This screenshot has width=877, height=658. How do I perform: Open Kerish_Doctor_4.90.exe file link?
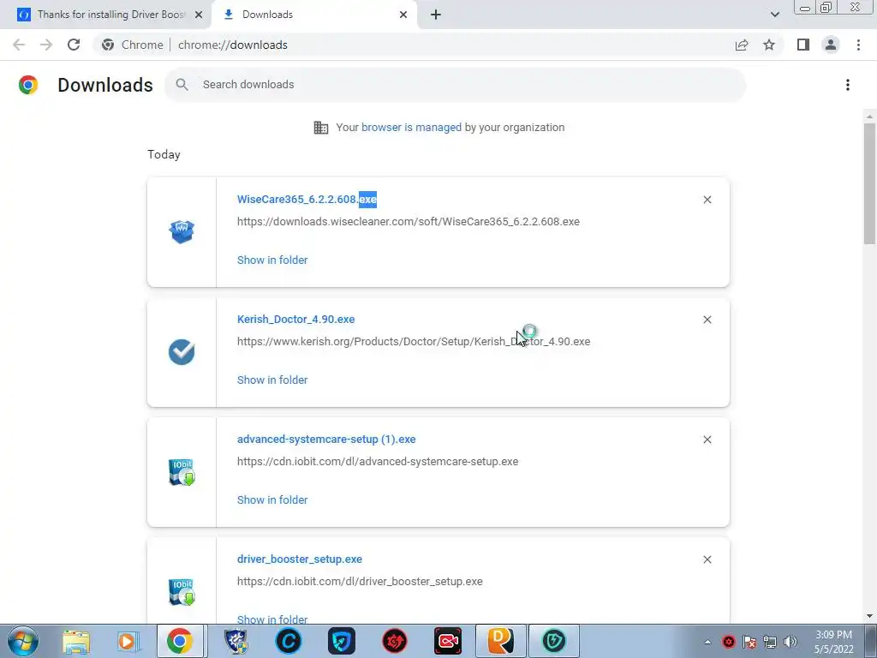(x=295, y=319)
